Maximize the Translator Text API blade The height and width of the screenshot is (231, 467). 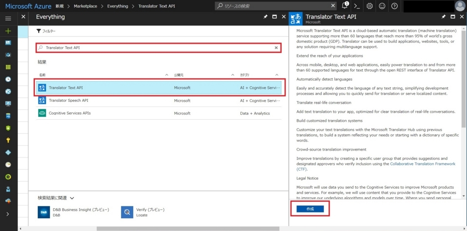[x=453, y=17]
